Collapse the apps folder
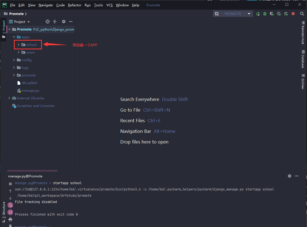 point(14,37)
